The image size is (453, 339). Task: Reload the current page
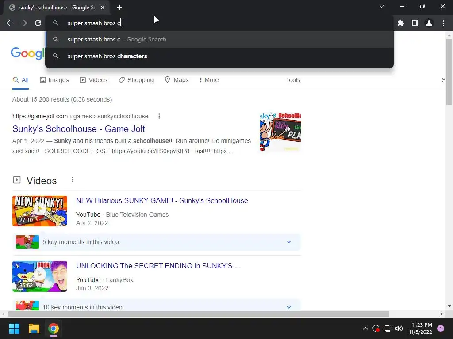(38, 23)
